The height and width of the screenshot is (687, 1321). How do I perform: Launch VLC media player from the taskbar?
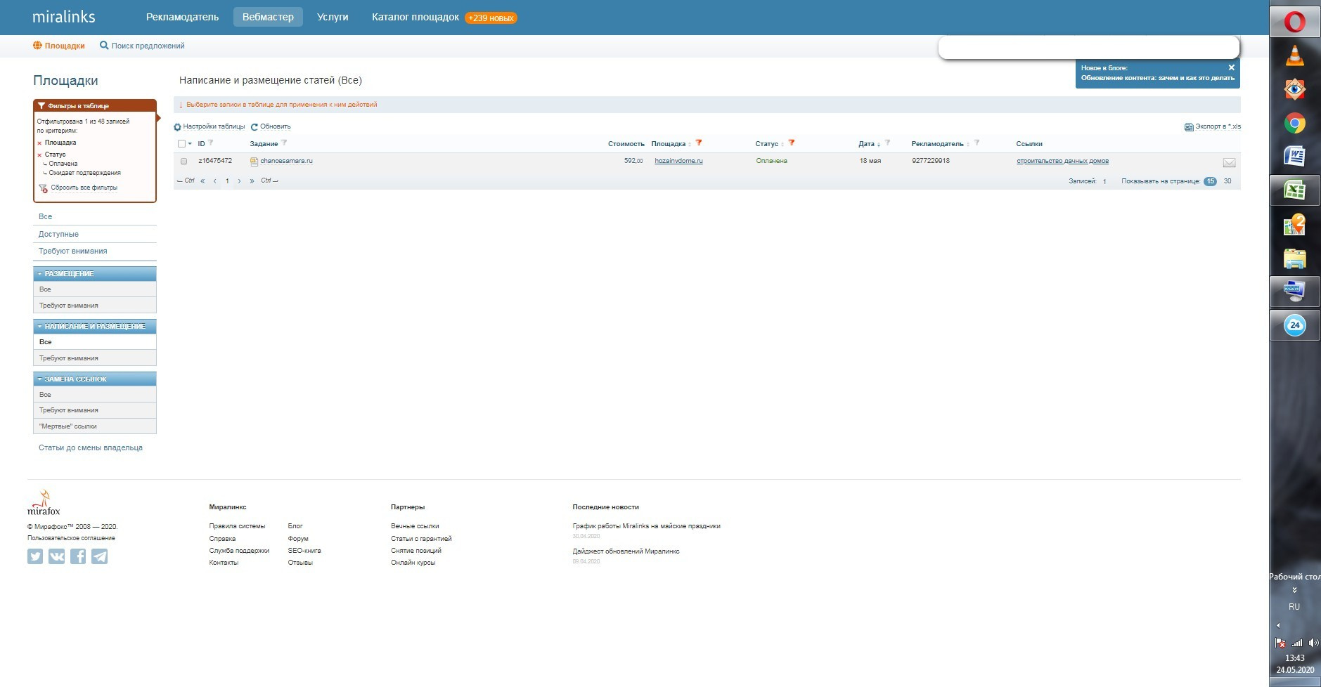tap(1294, 55)
